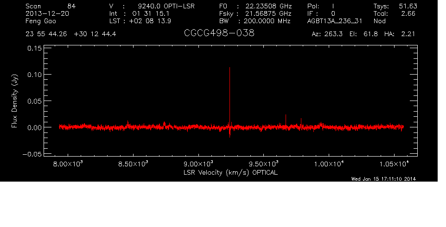446x227 pixels.
Task: Select the 0.15 y-axis tick label
Action: point(34,48)
